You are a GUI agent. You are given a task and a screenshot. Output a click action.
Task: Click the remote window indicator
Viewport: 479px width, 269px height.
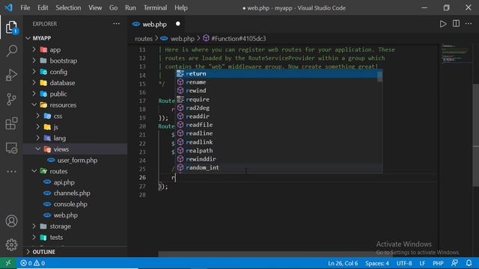(8, 263)
